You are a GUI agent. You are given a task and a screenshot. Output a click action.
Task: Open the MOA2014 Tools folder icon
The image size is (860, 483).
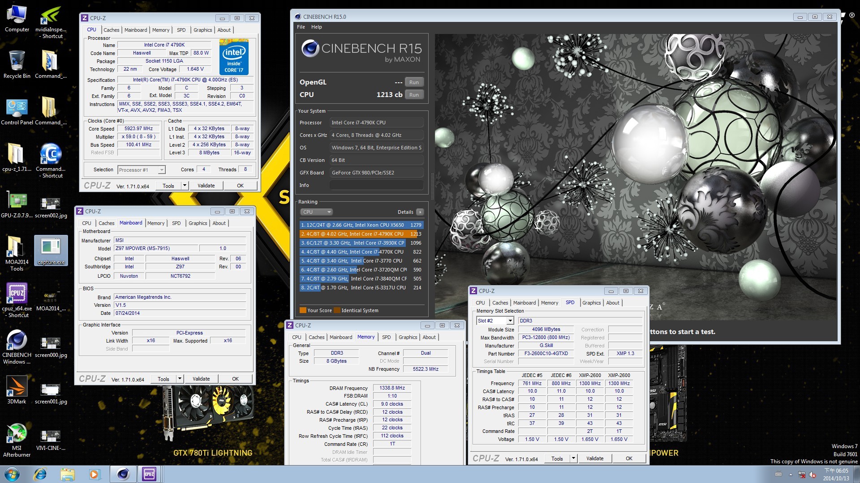click(x=17, y=254)
